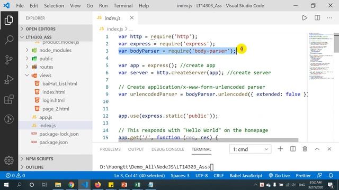Open package.json file
Image resolution: width=339 pixels, height=190 pixels.
(53, 142)
